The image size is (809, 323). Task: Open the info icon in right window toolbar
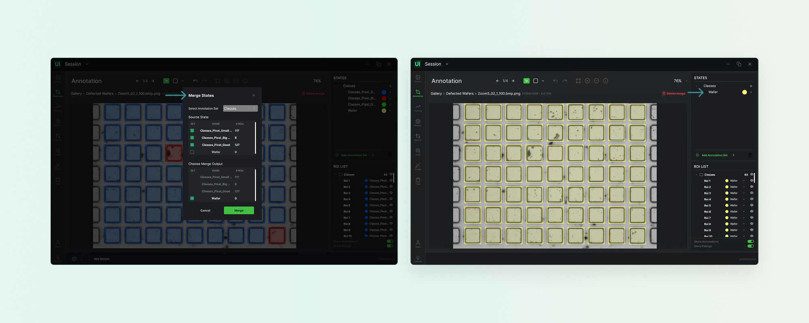point(606,81)
